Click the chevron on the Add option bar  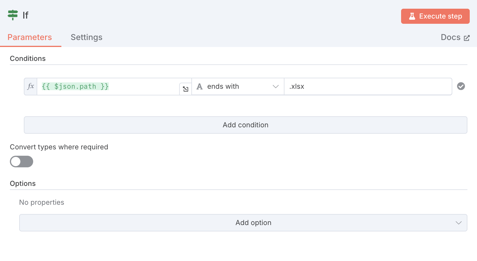pos(458,223)
